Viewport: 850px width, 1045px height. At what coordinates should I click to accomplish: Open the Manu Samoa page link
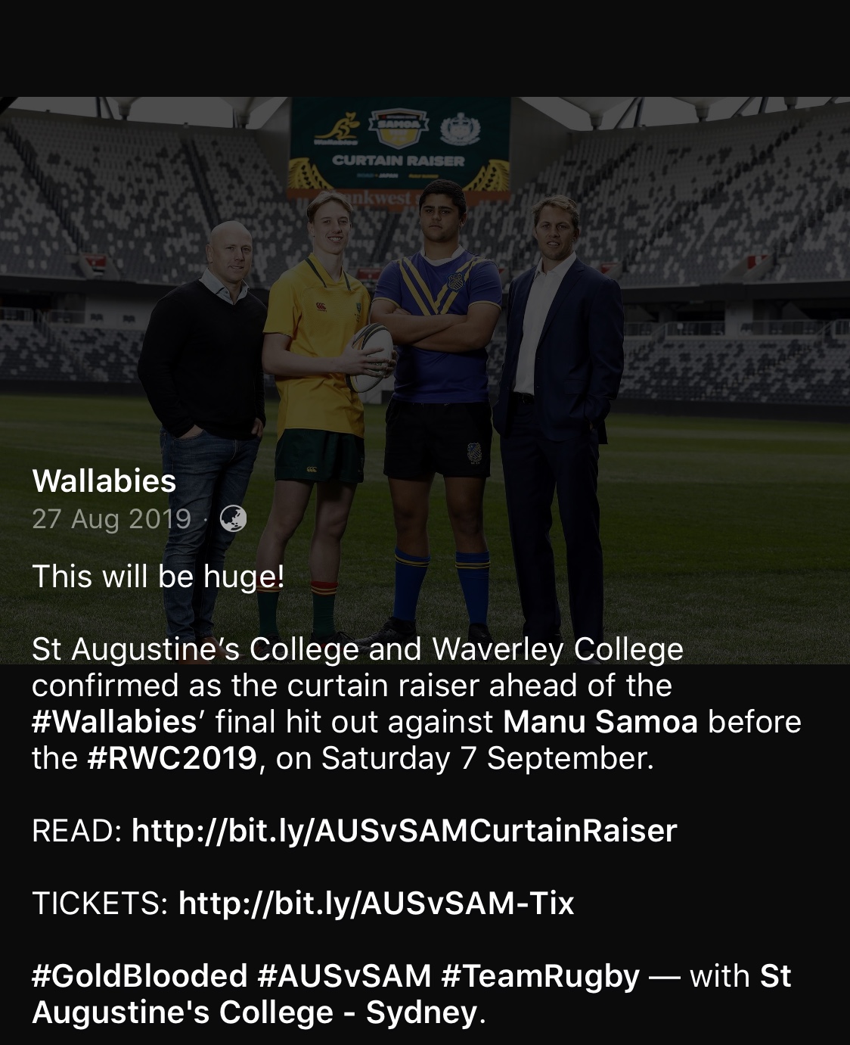[600, 722]
